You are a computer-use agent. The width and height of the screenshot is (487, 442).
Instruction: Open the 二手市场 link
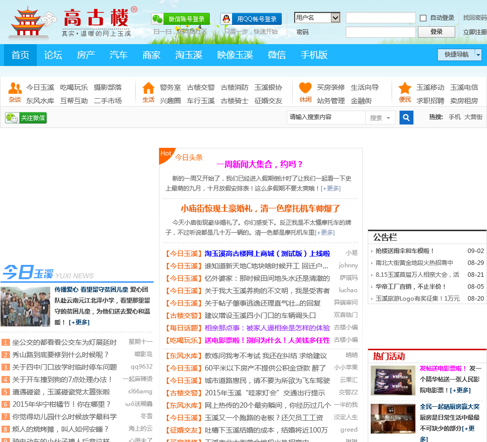(x=108, y=101)
